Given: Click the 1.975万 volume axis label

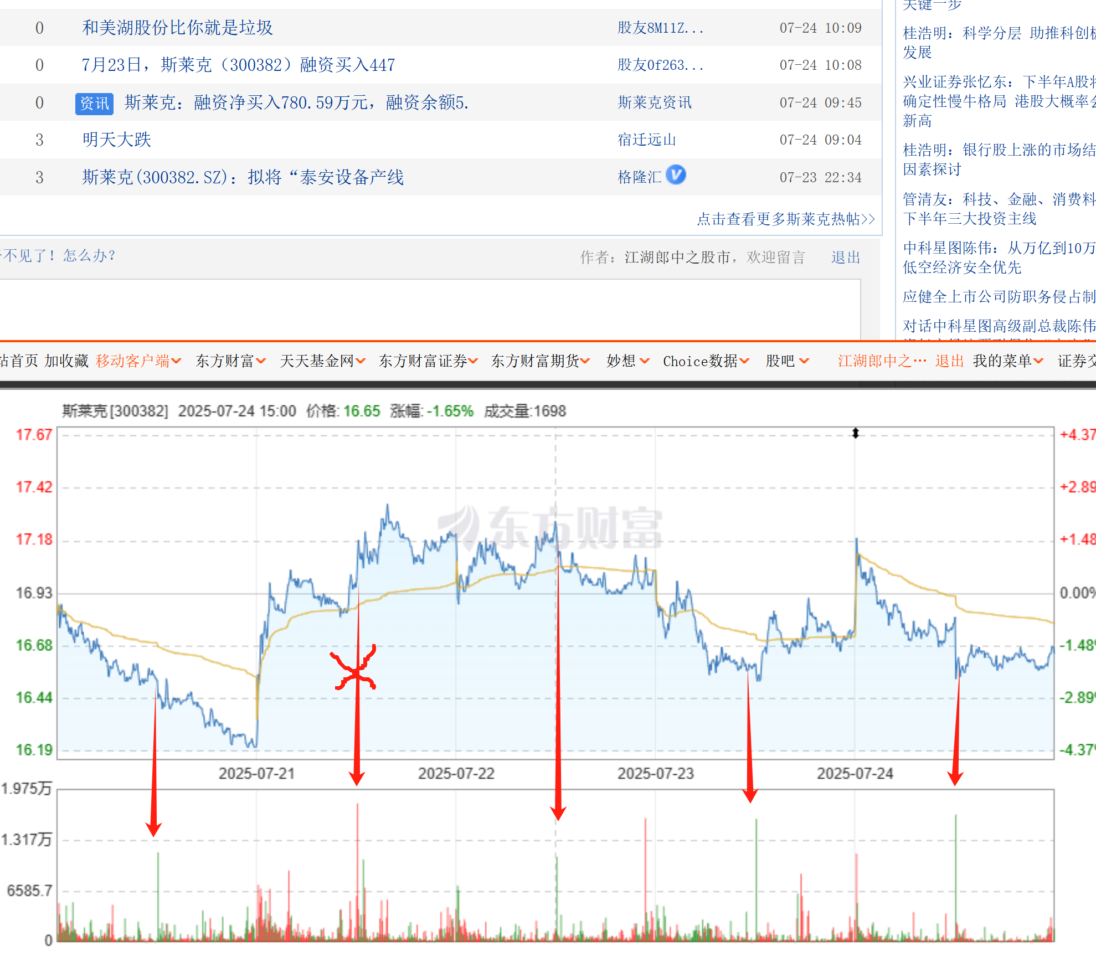Looking at the screenshot, I should (x=27, y=789).
